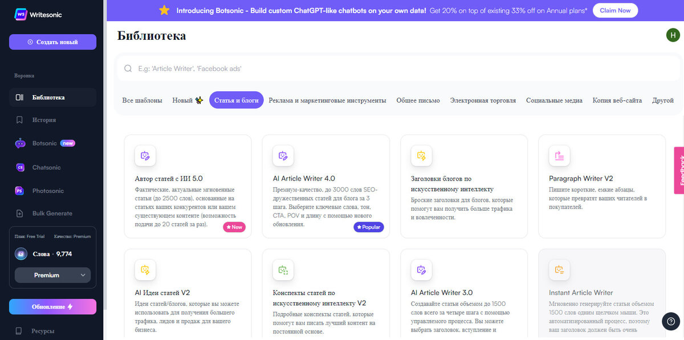Click the Заголовки блогов по искусственному интеллекту title
684x340 pixels.
[452, 183]
